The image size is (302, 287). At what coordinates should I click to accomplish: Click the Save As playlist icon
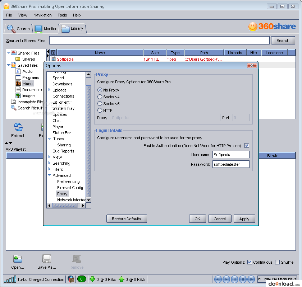point(47,259)
